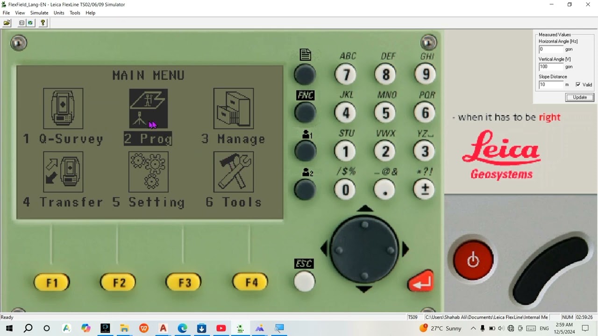Click the Slope Distance input field

pyautogui.click(x=551, y=84)
